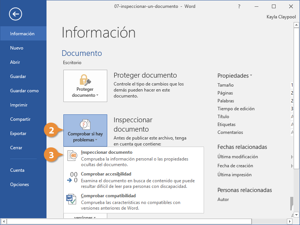Expand the Propiedades dropdown arrow

(x=251, y=75)
